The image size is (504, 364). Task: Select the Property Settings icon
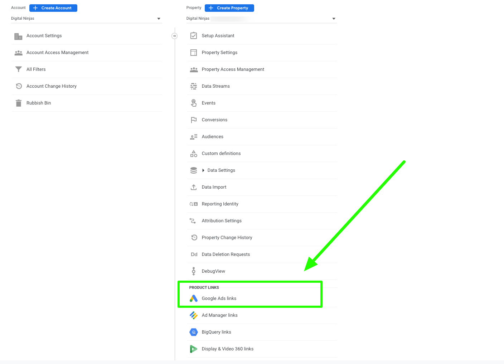[194, 52]
